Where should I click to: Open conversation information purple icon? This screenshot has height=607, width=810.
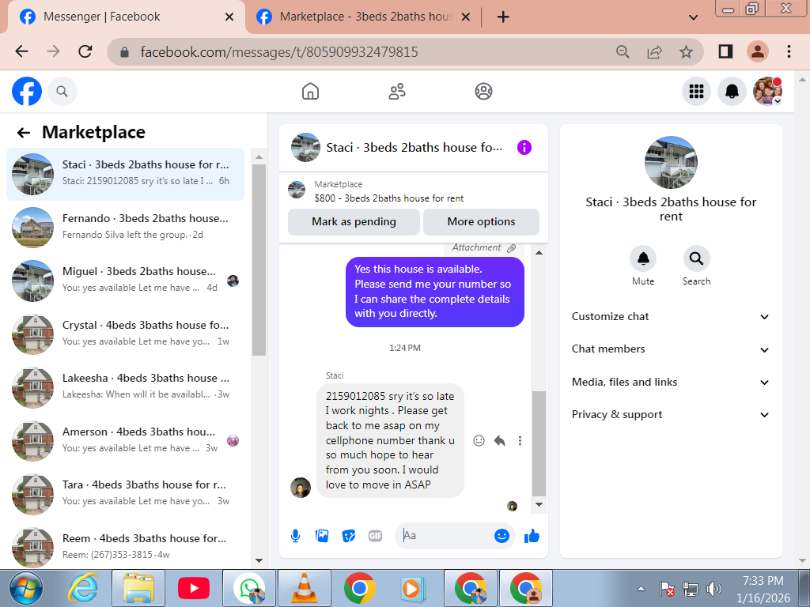(x=524, y=148)
